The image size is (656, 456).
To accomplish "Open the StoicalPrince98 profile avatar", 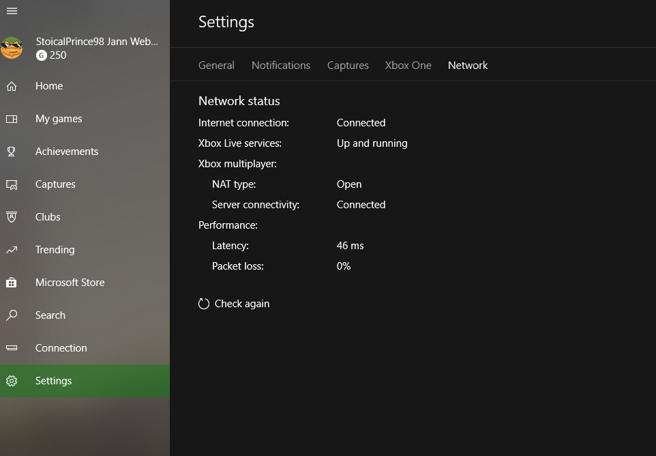I will (12, 48).
